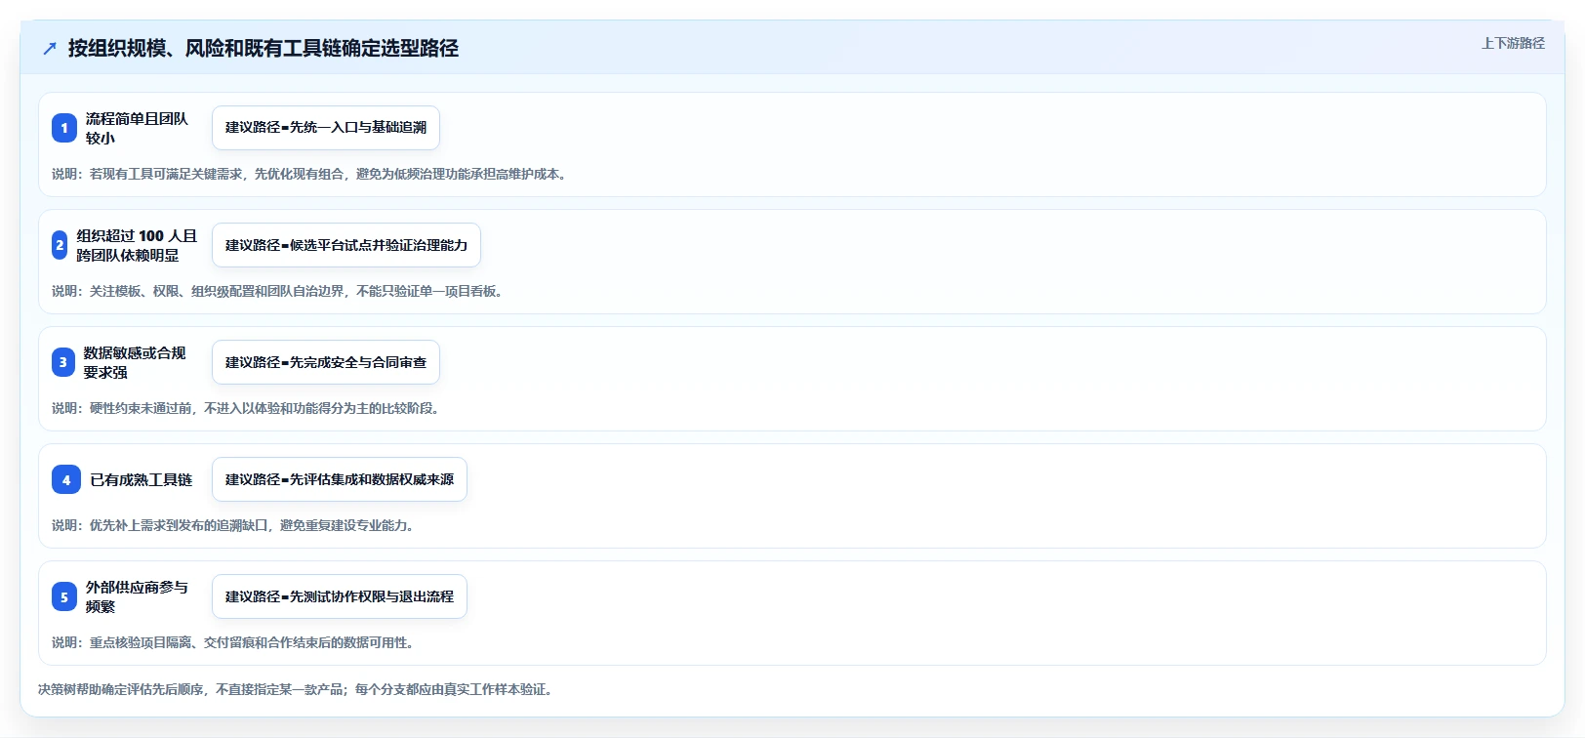Image resolution: width=1585 pixels, height=738 pixels.
Task: Click the number 4 step badge
Action: (x=66, y=479)
